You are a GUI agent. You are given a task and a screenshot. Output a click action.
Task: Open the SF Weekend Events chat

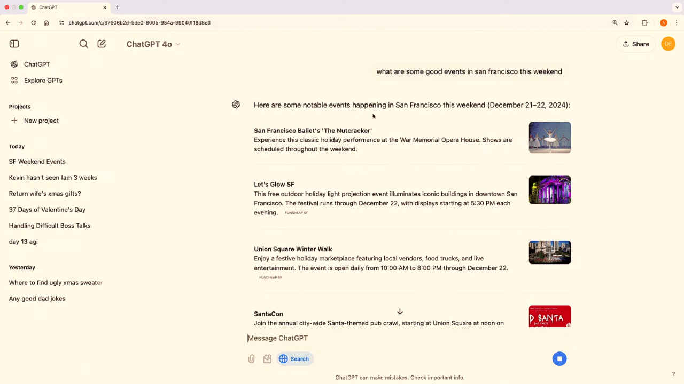coord(37,162)
